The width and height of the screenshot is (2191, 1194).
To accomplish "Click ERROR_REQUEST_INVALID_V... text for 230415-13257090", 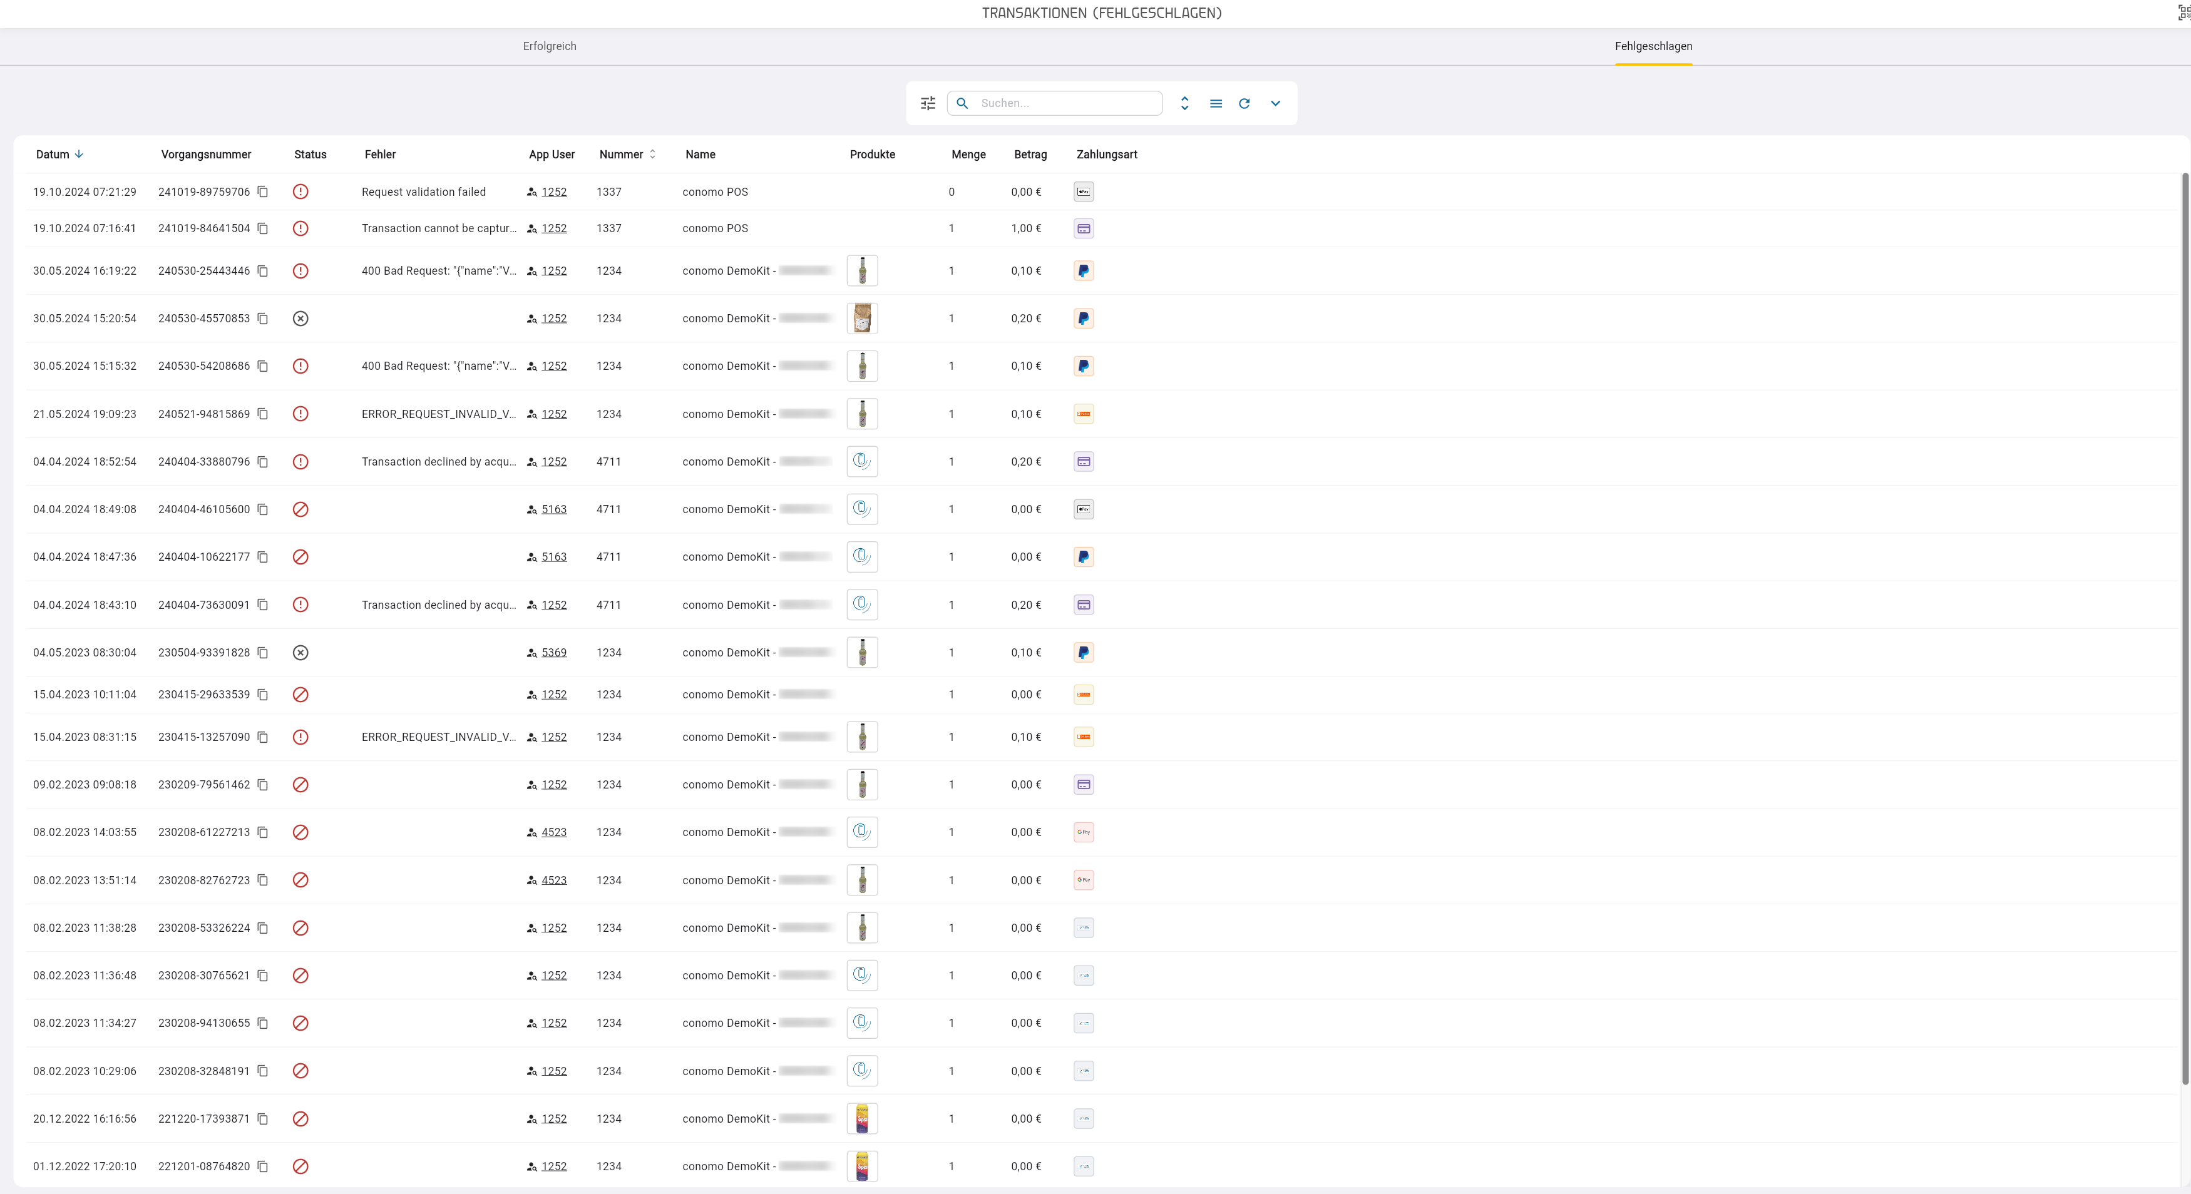I will [439, 737].
